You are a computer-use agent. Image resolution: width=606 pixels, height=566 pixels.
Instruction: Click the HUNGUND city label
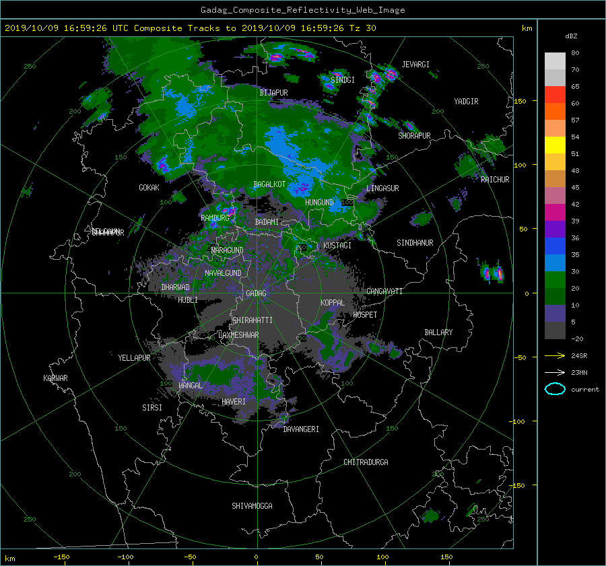click(x=319, y=203)
